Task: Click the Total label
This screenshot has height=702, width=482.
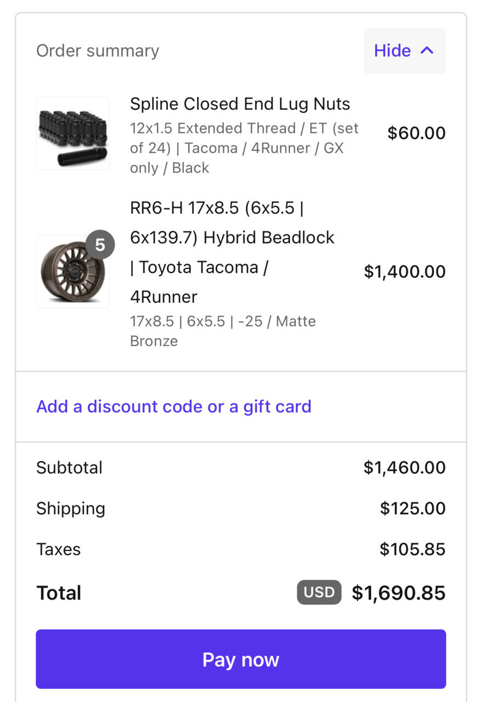Action: [59, 593]
